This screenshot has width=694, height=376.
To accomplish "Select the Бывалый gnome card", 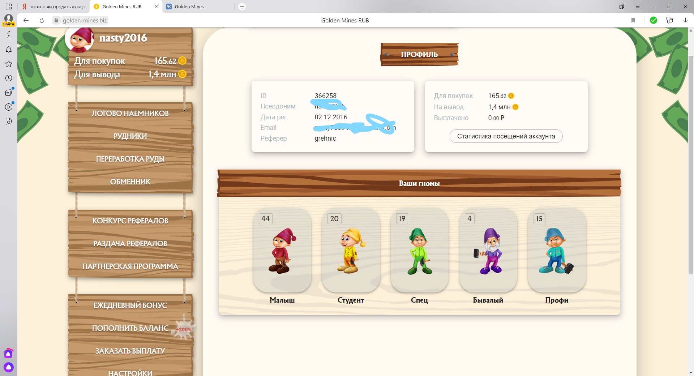I will point(488,251).
